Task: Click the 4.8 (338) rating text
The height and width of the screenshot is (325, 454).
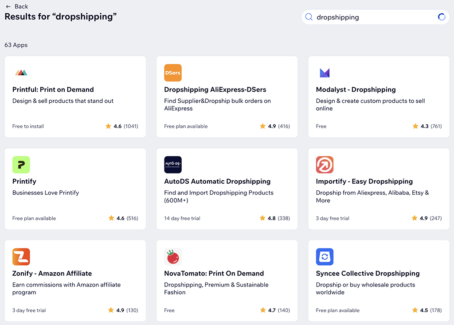Action: (x=279, y=218)
